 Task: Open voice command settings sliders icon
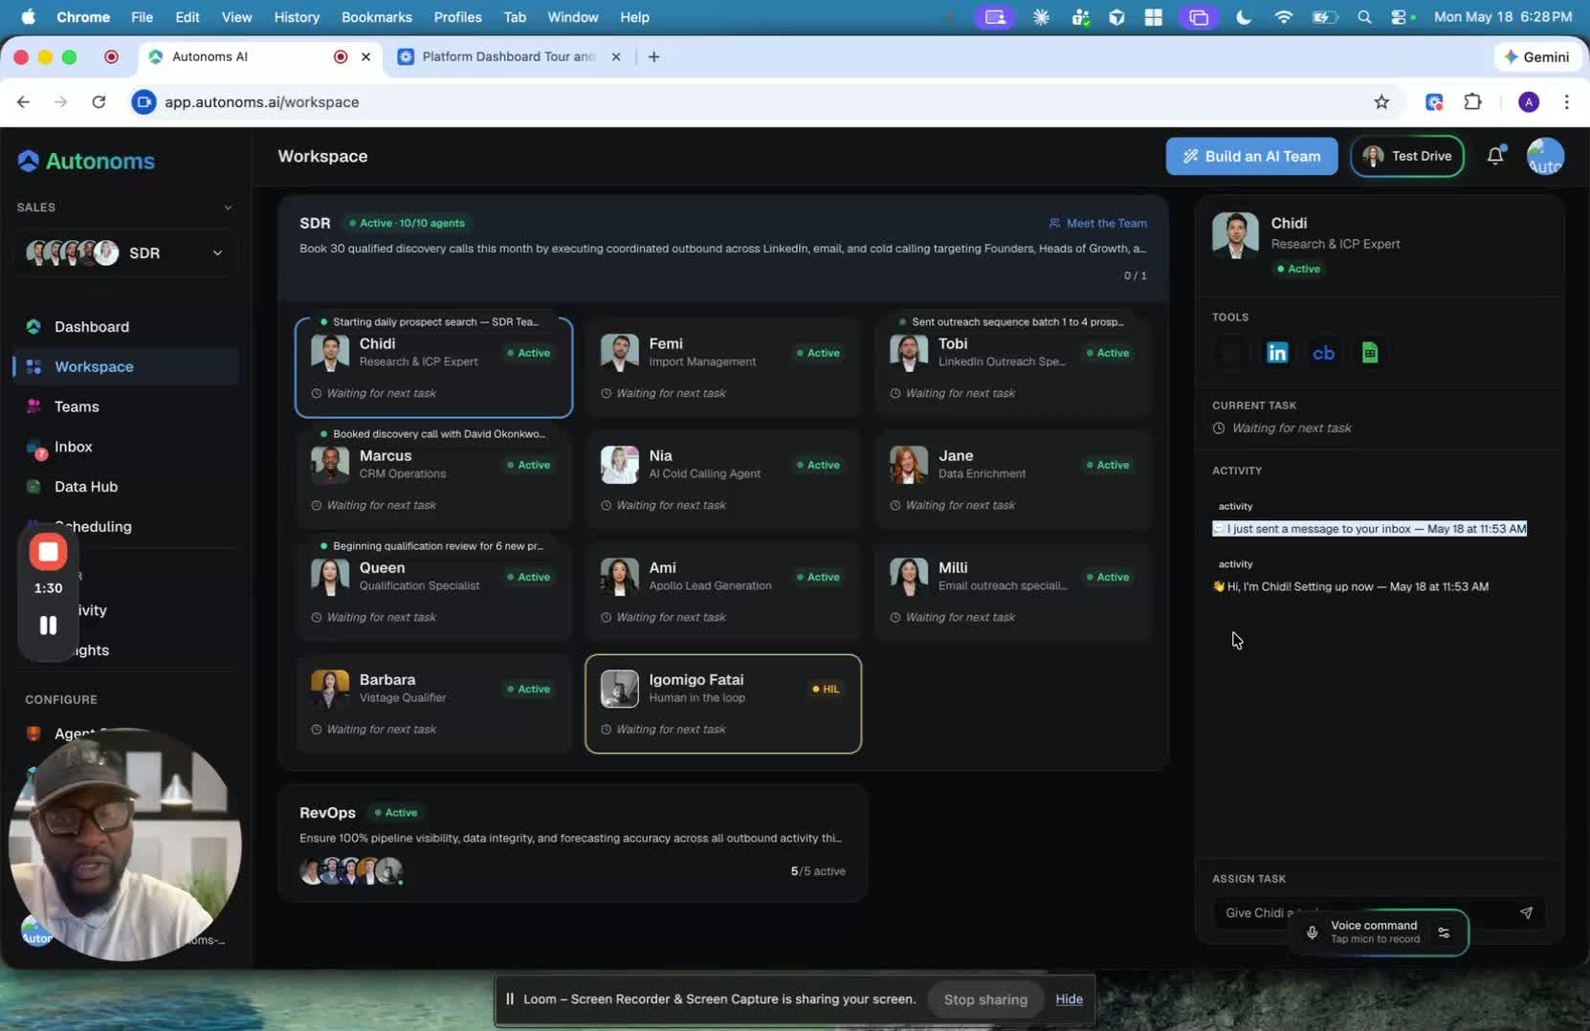click(1444, 932)
